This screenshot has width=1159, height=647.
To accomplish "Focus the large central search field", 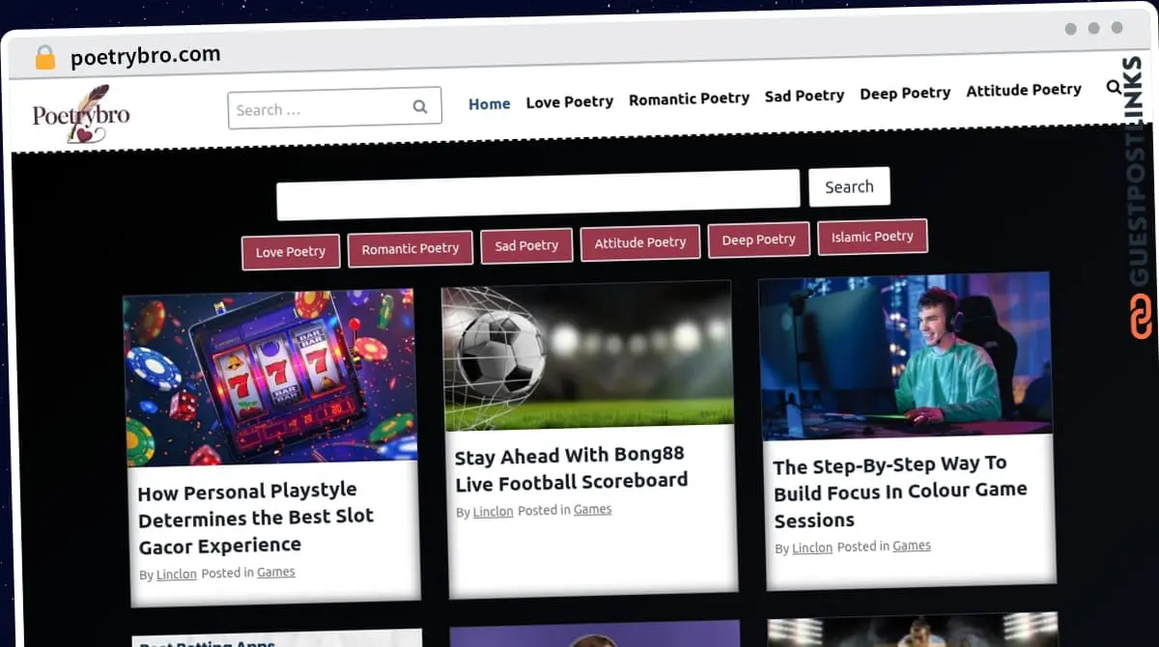I will click(x=538, y=193).
